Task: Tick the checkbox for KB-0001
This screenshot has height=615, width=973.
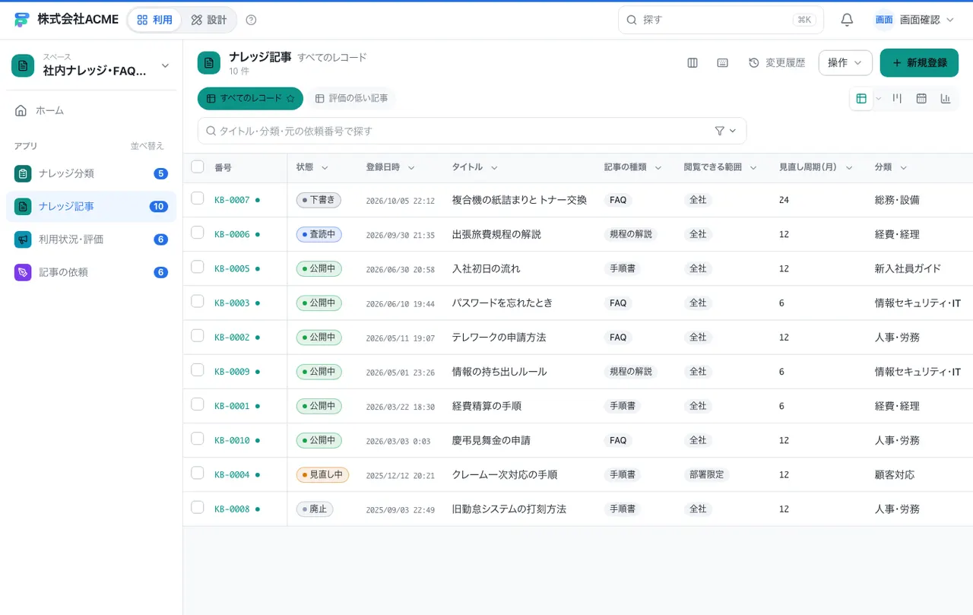Action: 198,404
